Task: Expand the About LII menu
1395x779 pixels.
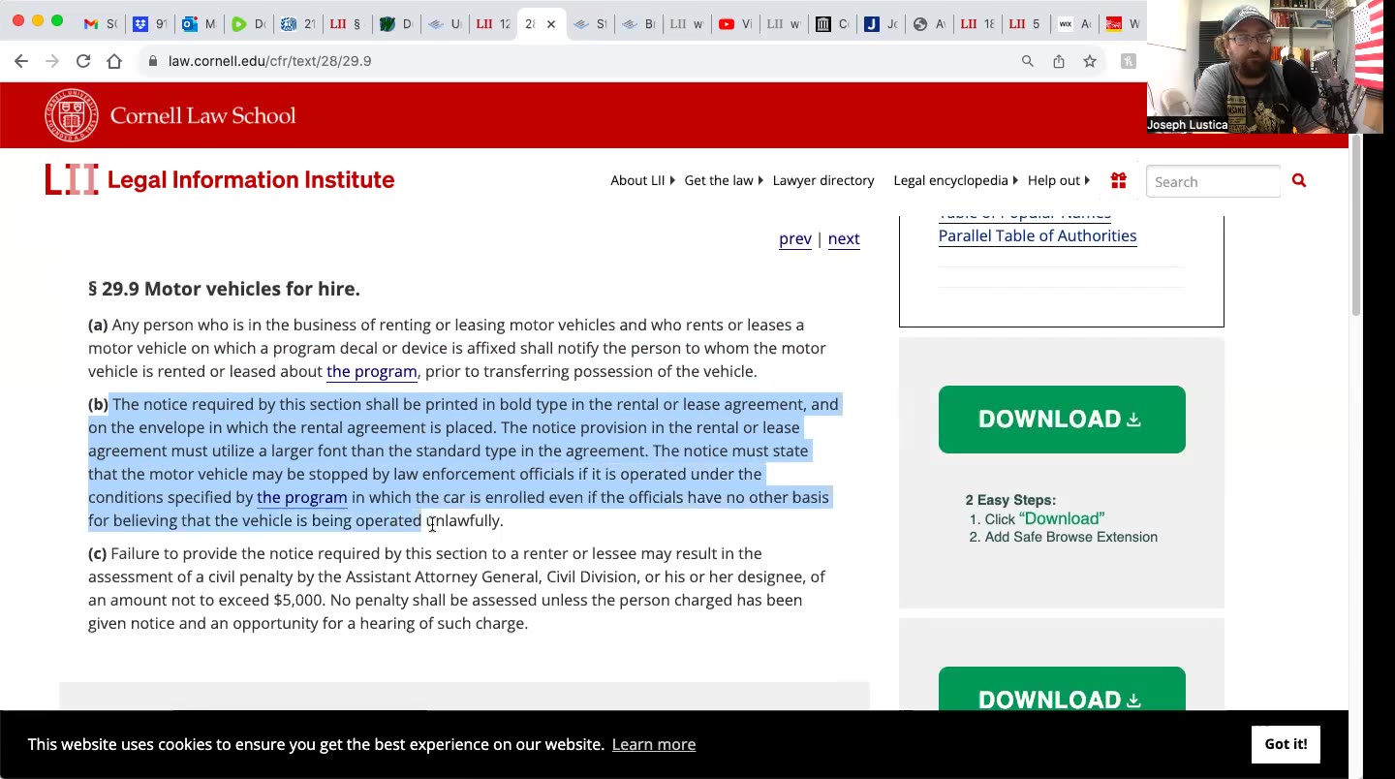Action: click(x=642, y=180)
